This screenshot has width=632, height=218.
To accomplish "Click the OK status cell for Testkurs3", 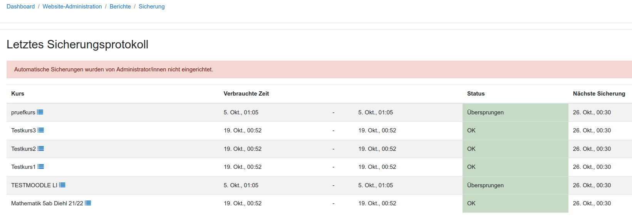I will [471, 130].
